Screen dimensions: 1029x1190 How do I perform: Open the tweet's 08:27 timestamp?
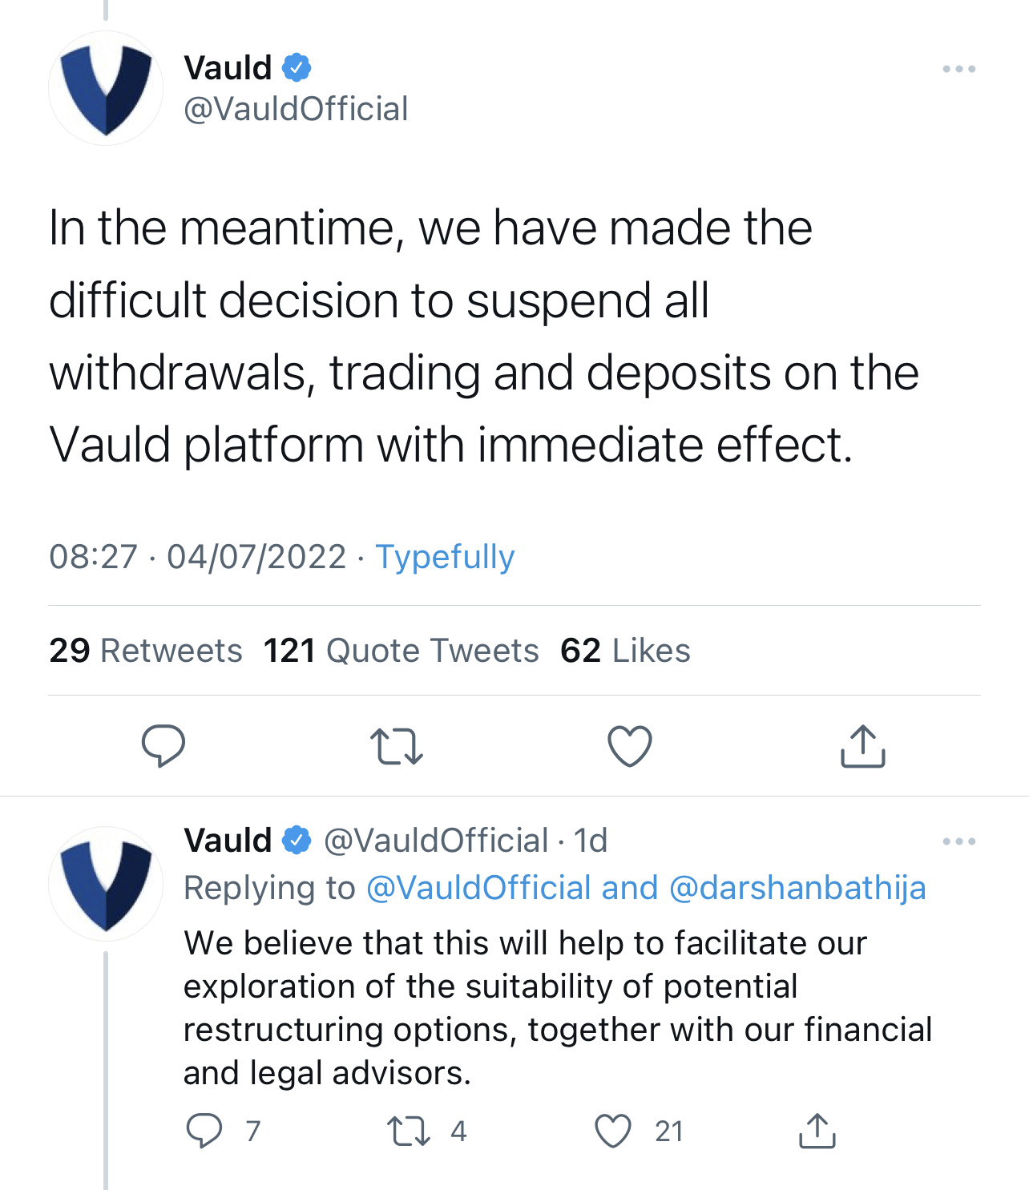click(94, 557)
